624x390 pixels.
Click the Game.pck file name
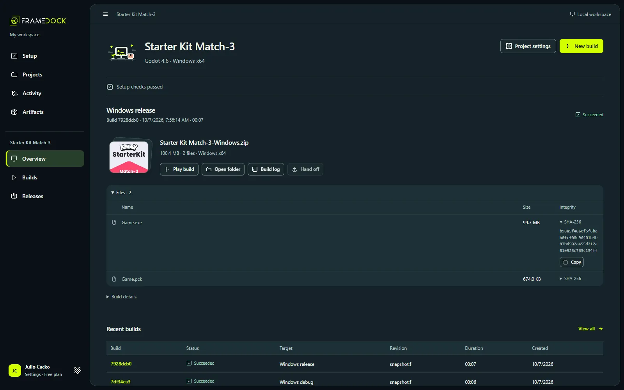[x=132, y=279]
